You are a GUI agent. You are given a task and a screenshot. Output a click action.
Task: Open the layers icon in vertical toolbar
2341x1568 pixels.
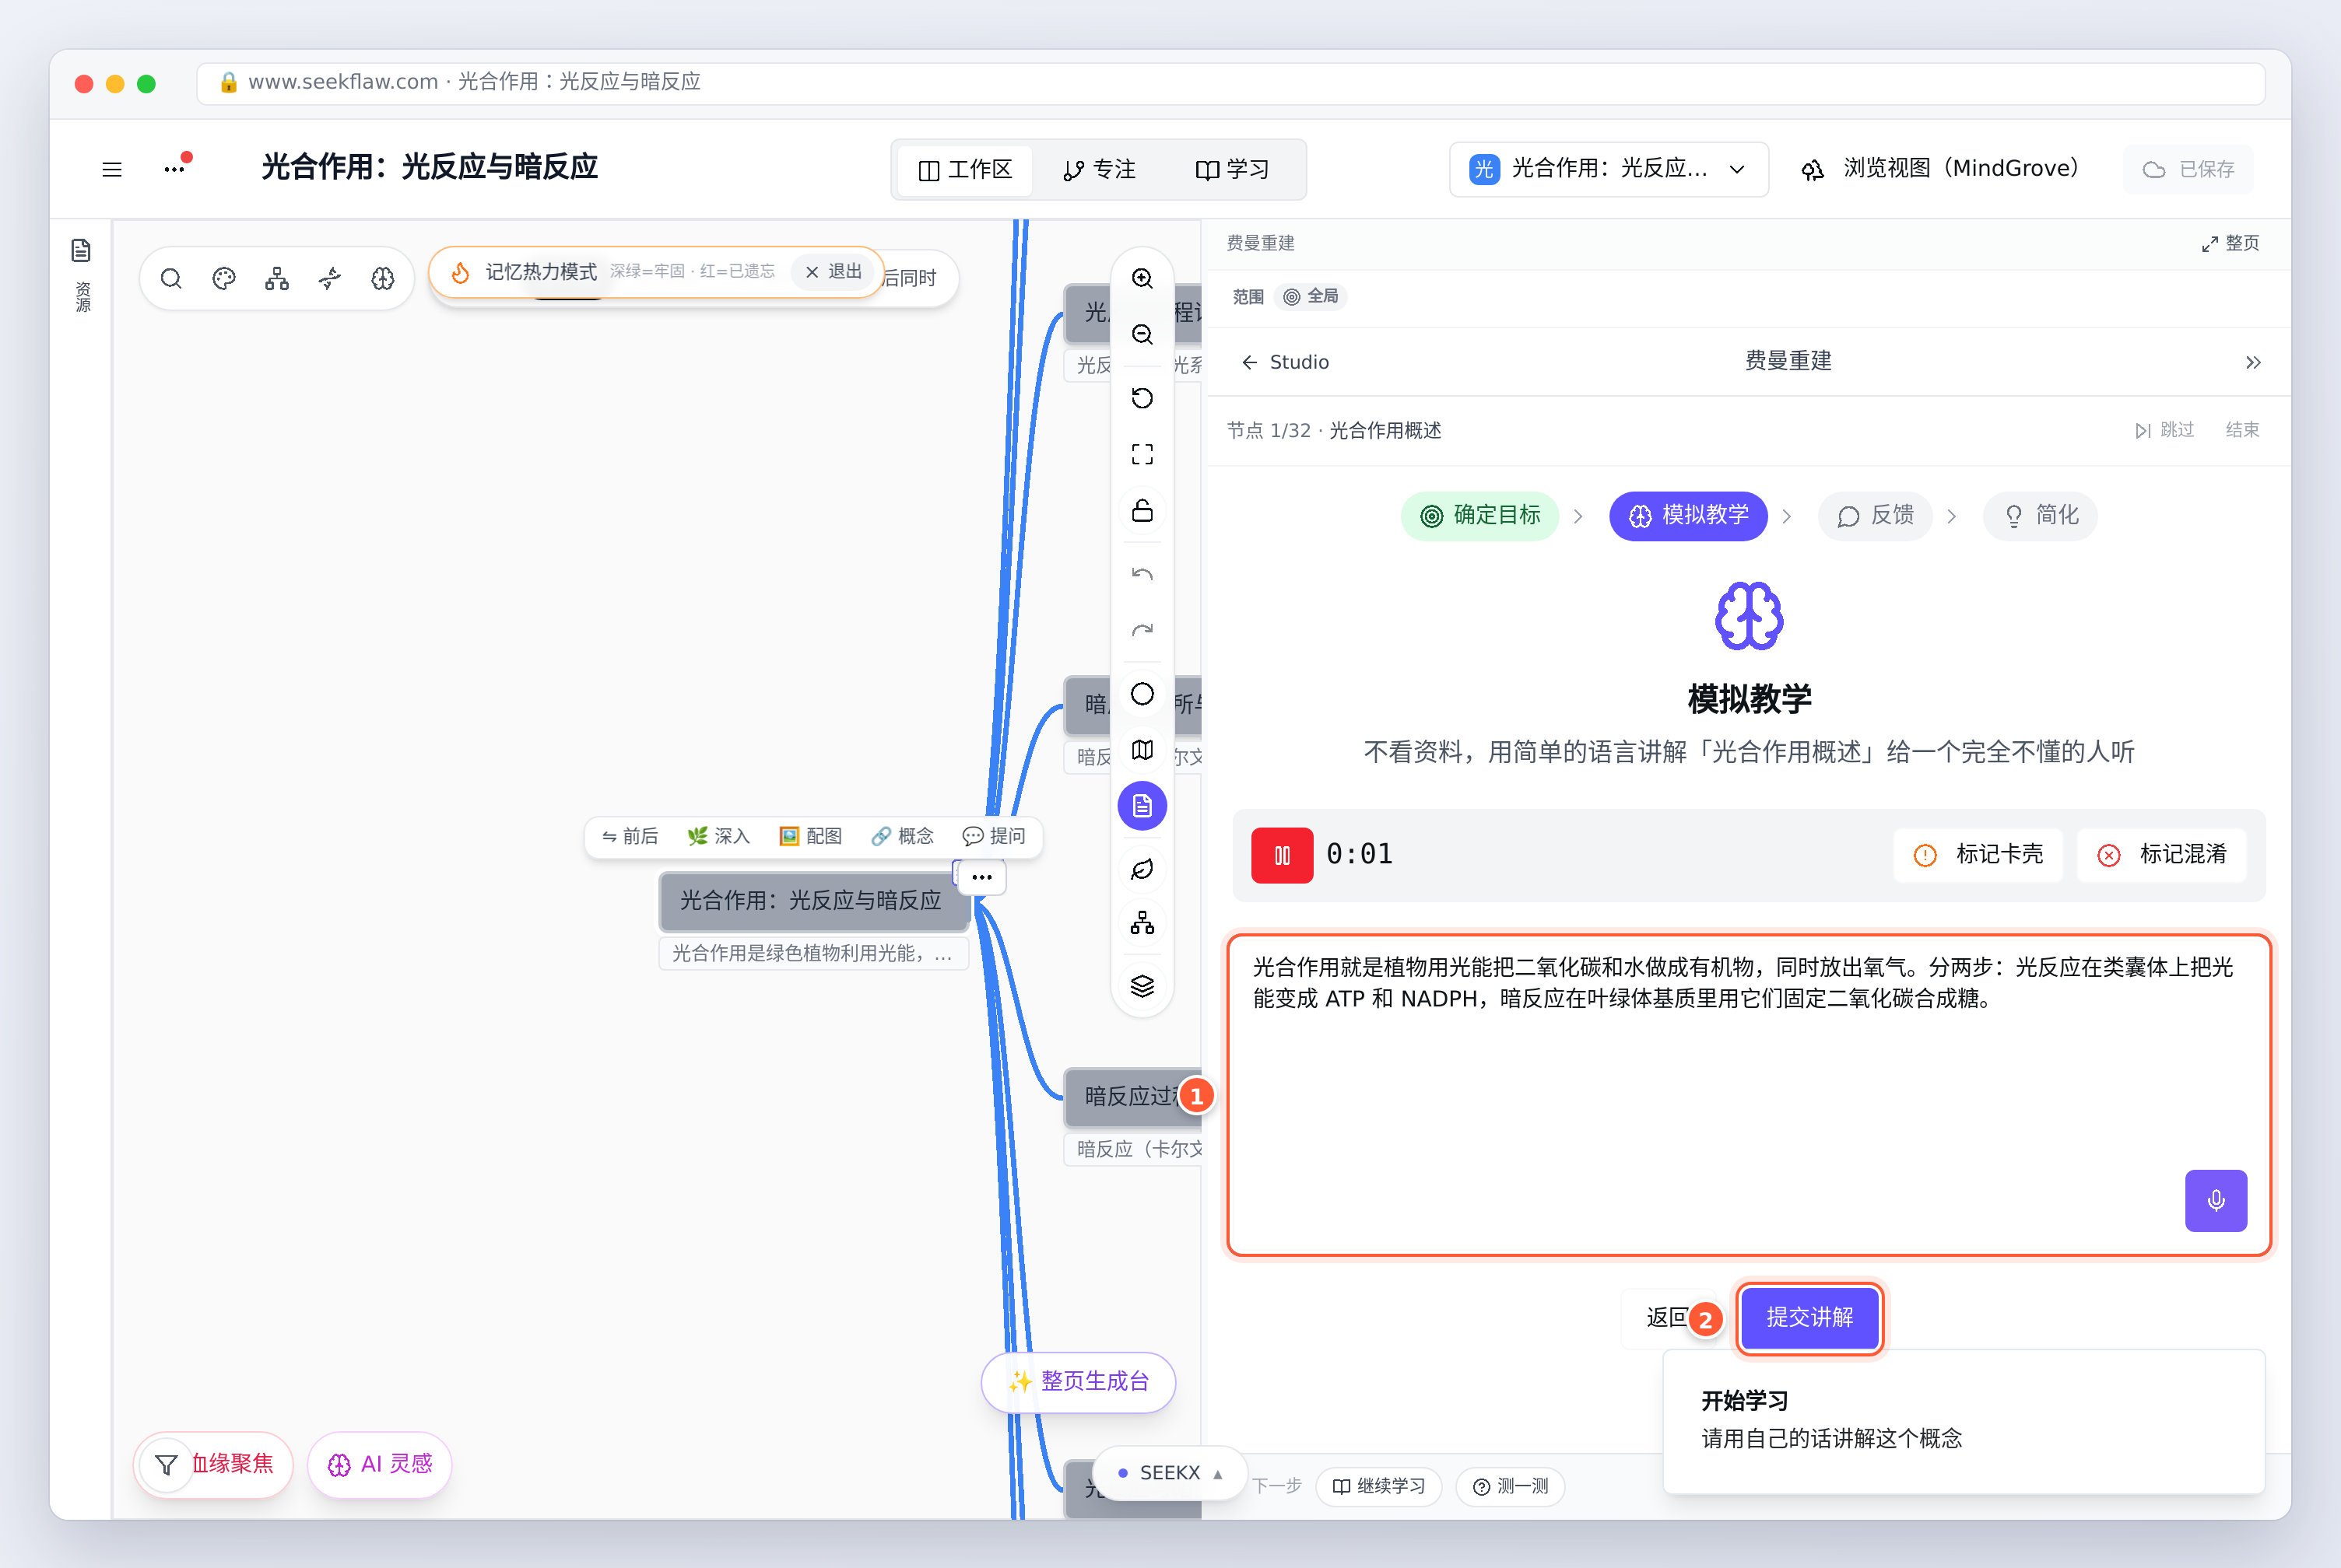click(1142, 986)
